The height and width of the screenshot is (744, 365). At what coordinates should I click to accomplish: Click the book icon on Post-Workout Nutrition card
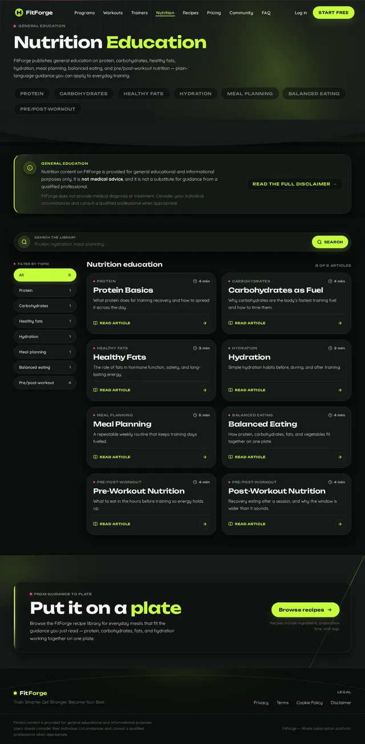[230, 524]
